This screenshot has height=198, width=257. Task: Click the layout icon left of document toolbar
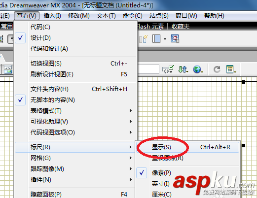click(x=7, y=69)
